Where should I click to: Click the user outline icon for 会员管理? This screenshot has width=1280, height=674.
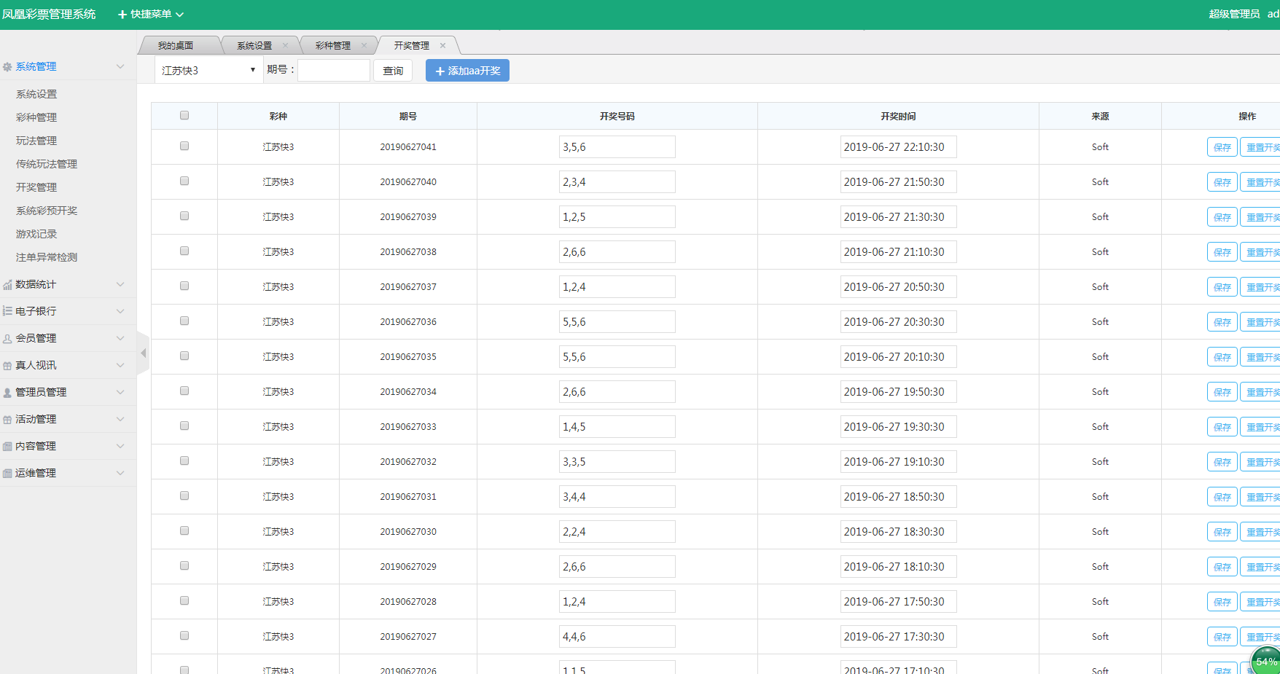(x=7, y=339)
